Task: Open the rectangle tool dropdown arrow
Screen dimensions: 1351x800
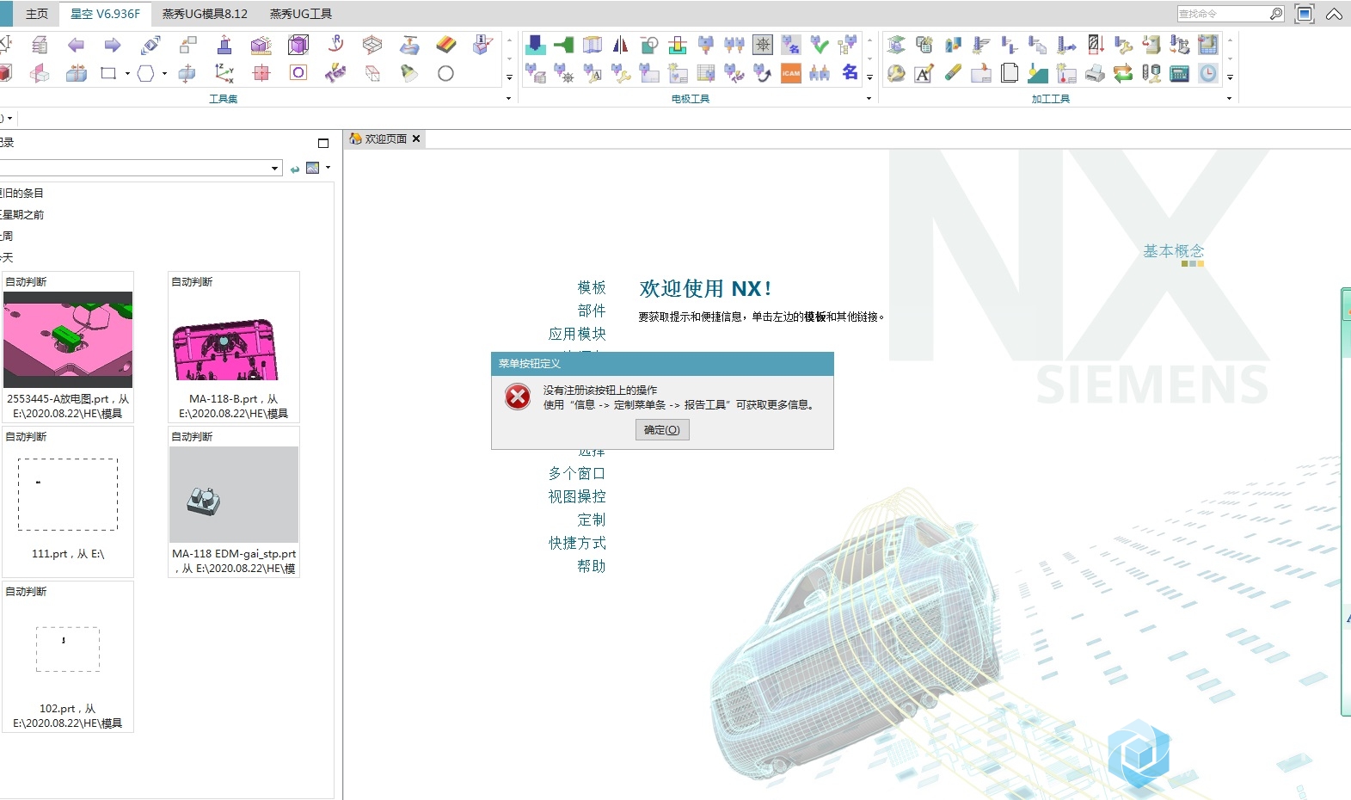Action: [127, 74]
